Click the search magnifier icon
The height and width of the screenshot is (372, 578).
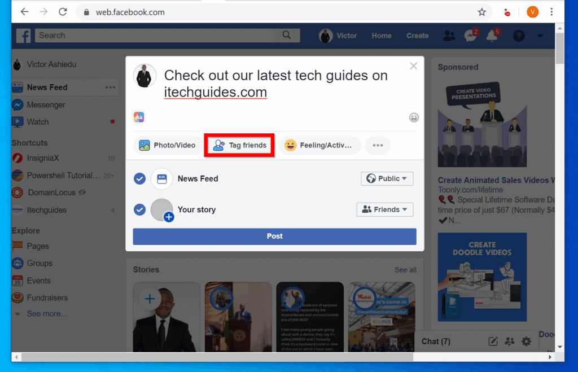click(286, 35)
